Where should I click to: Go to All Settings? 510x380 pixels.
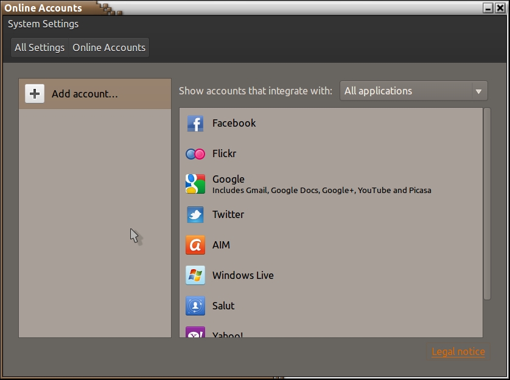coord(40,47)
